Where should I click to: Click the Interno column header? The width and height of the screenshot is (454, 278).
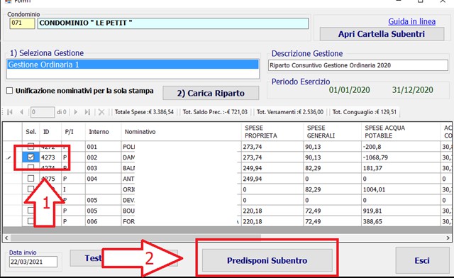pos(103,132)
